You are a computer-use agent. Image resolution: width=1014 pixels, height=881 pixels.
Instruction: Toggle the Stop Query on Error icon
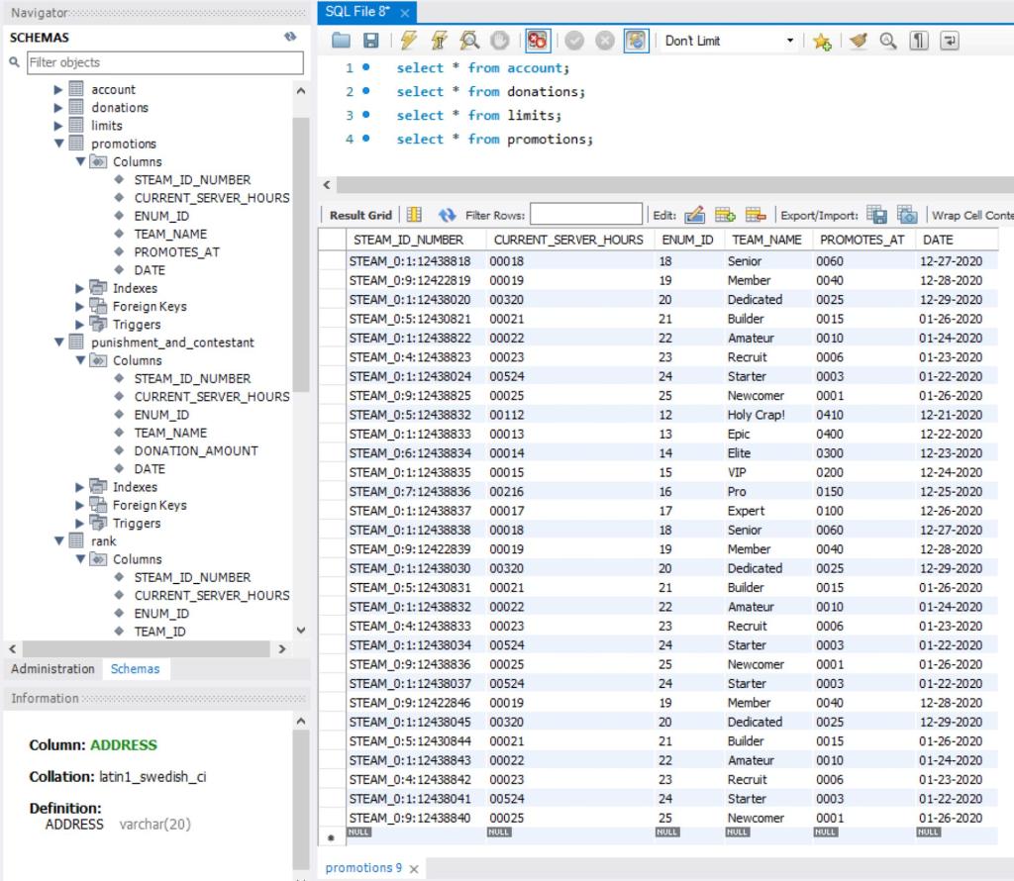538,41
